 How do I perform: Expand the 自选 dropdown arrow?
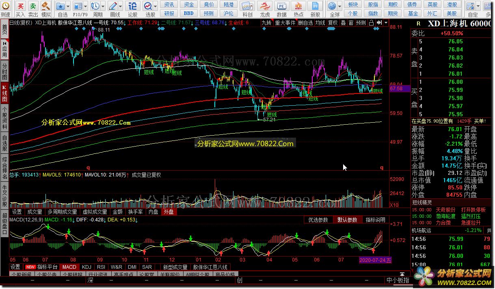tap(67, 6)
